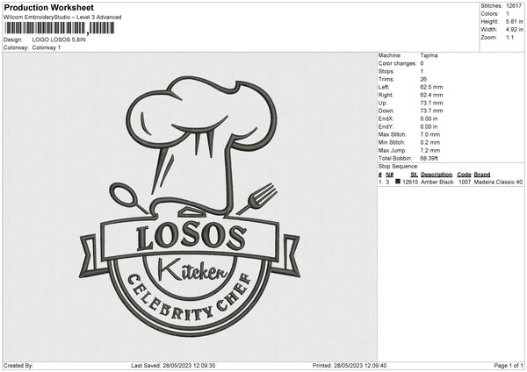527x372 pixels.
Task: Click the 'Description' column header
Action: pyautogui.click(x=437, y=175)
